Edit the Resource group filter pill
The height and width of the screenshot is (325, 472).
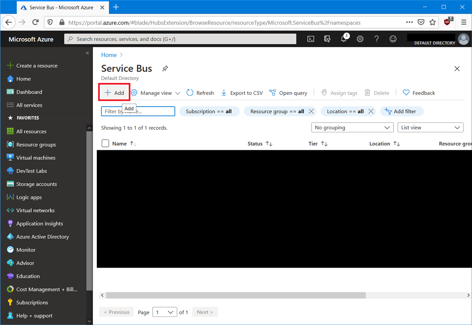click(x=277, y=111)
